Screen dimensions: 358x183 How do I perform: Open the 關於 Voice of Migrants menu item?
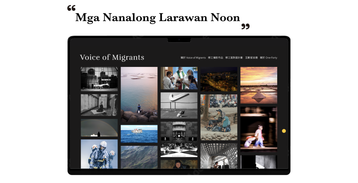(193, 58)
